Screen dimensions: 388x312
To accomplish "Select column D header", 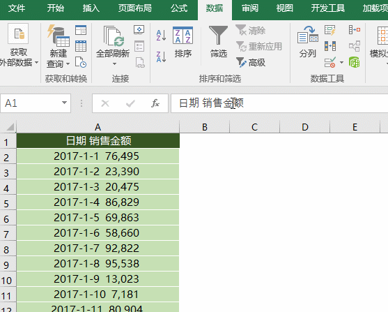I will pyautogui.click(x=305, y=127).
